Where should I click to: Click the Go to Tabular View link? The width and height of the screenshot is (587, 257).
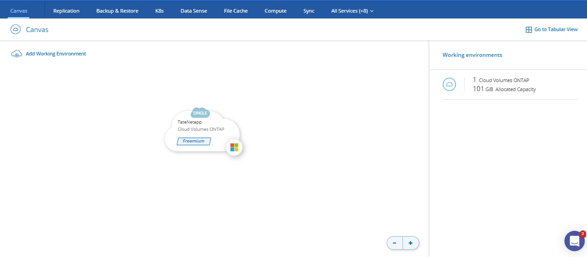click(555, 30)
